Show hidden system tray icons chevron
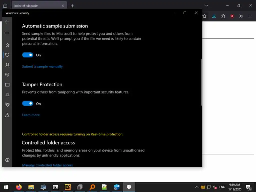This screenshot has height=192, width=256. (x=197, y=187)
